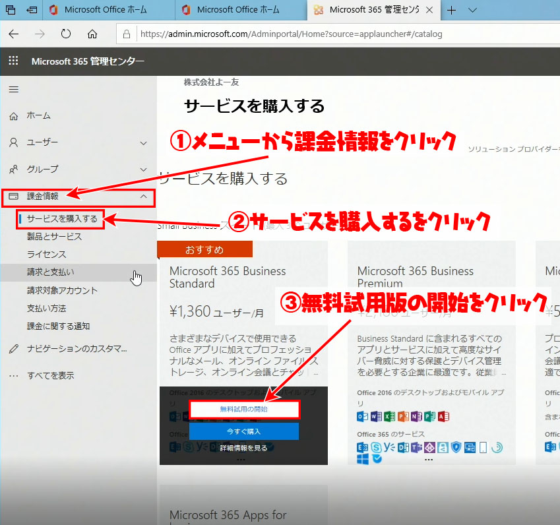
Task: Open the app launcher waffle icon
Action: click(x=13, y=61)
